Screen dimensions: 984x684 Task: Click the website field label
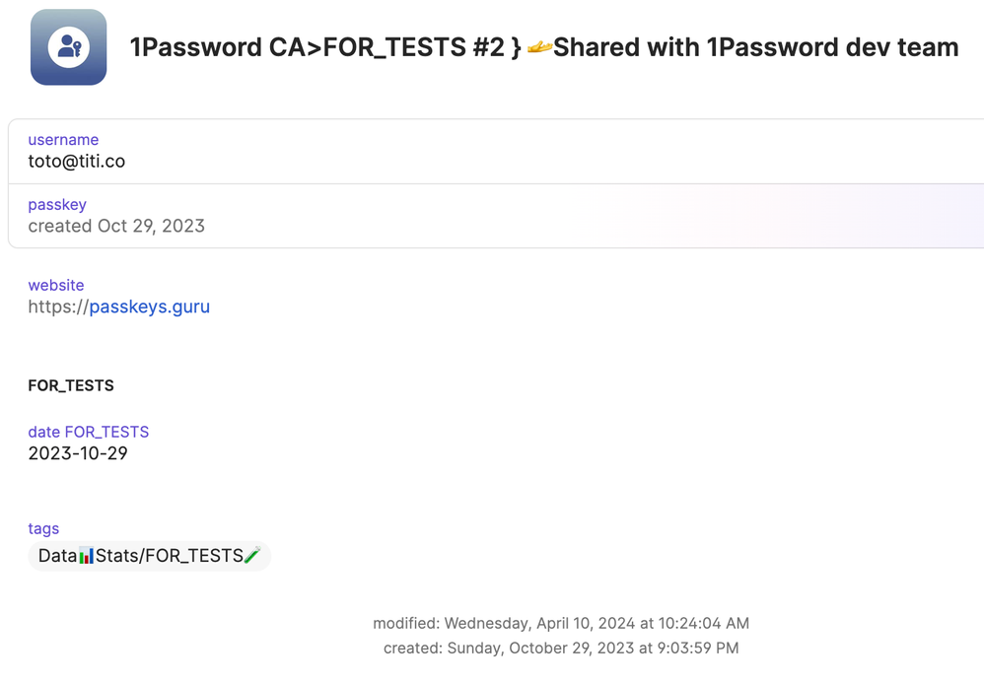[56, 285]
